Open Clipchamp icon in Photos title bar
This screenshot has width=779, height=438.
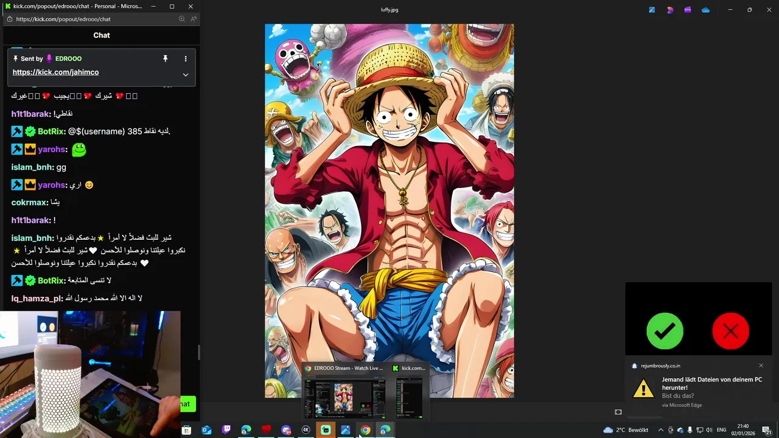coord(688,10)
